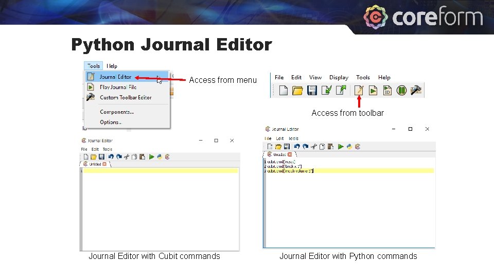Image resolution: width=494 pixels, height=278 pixels.
Task: Click Cut scissors in Python-commands Journal Editor
Action: point(314,147)
